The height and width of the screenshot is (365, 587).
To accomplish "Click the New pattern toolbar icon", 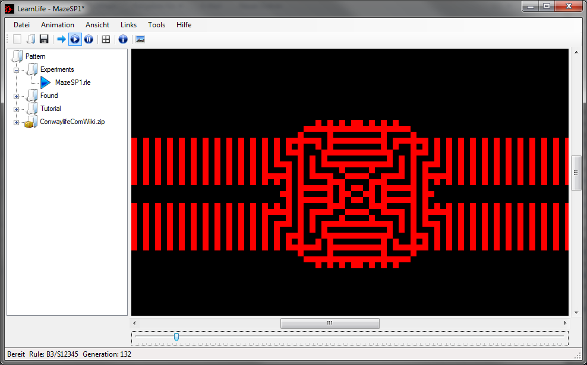I will point(17,39).
